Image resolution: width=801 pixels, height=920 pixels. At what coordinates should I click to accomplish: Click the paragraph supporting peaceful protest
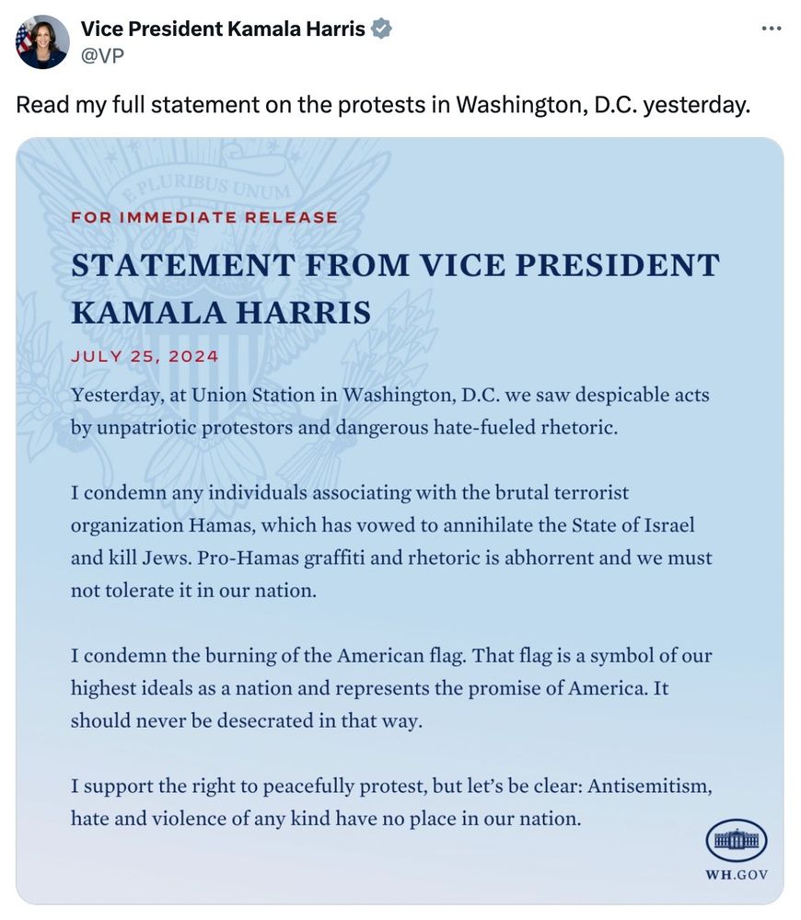(x=391, y=801)
